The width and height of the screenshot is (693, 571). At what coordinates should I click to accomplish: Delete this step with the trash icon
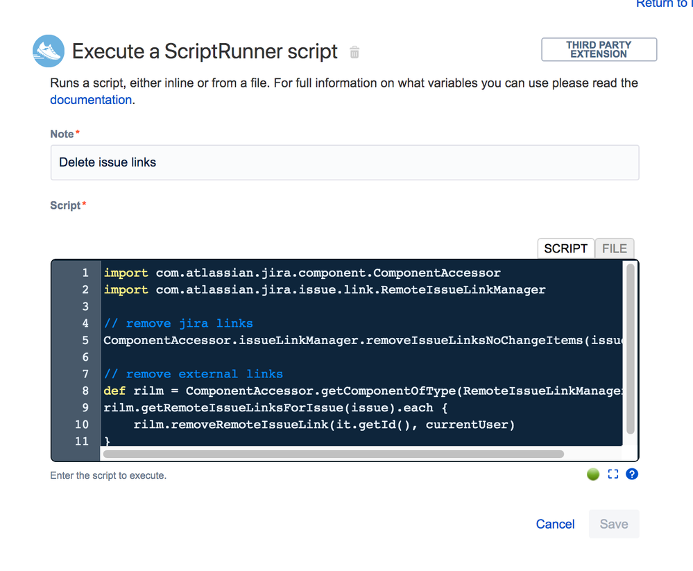coord(354,52)
